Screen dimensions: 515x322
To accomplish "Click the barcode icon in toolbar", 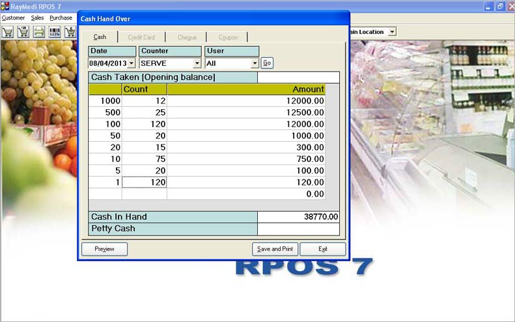I will pyautogui.click(x=55, y=31).
